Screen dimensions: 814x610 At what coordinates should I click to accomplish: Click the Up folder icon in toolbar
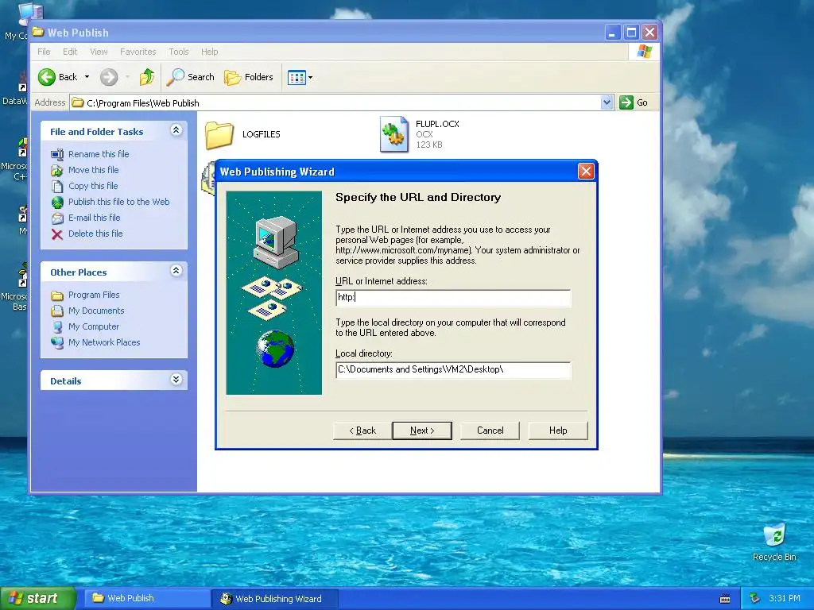(146, 77)
